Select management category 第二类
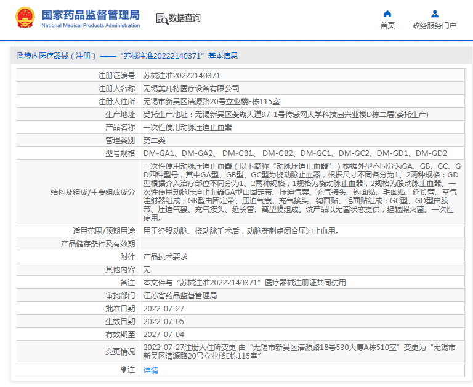The width and height of the screenshot is (473, 387). click(154, 141)
